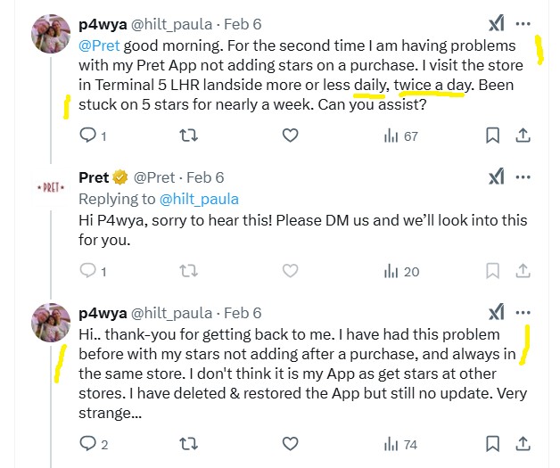Open the @hilt_paula link in Replying to
Viewport: 560px width, 468px height.
click(x=199, y=199)
